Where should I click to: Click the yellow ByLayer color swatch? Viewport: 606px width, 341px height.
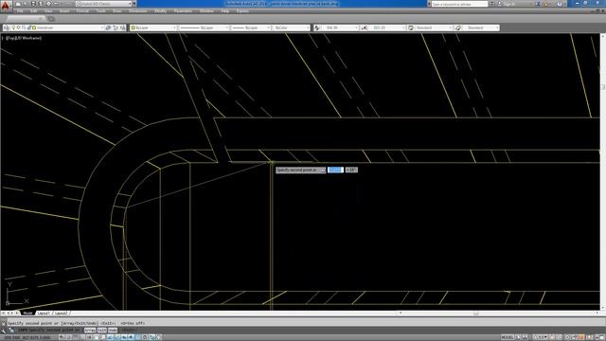coord(133,27)
